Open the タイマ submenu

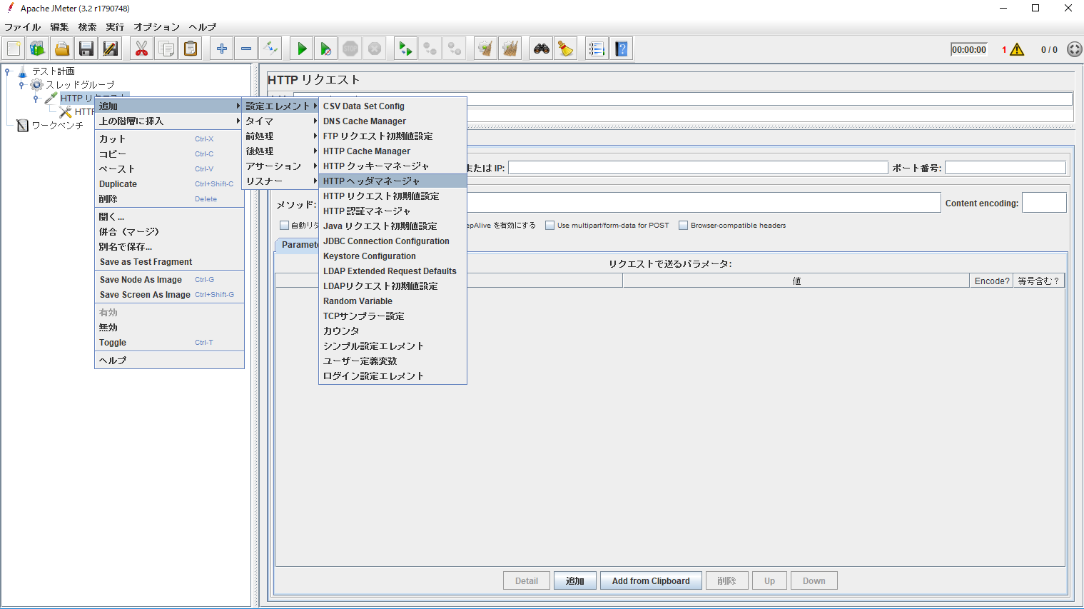[280, 121]
